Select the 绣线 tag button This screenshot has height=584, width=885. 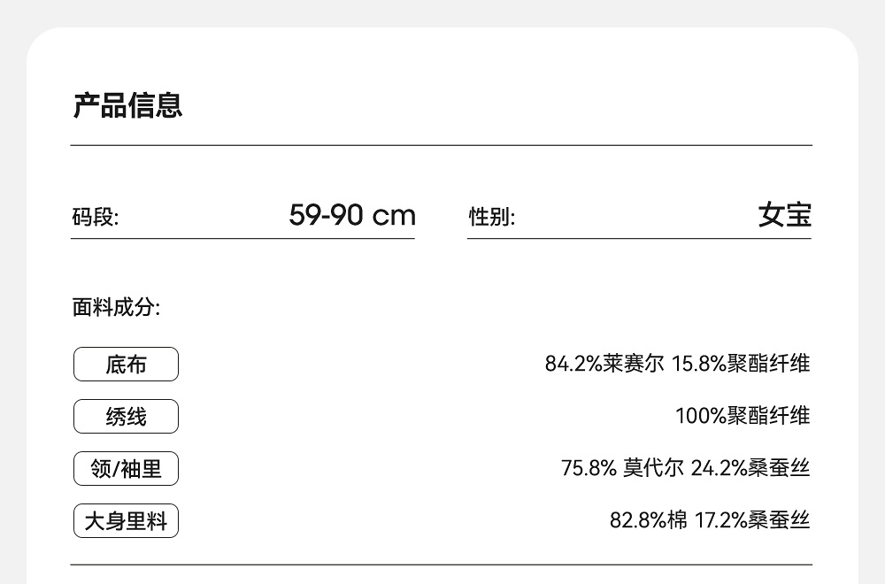coord(126,417)
